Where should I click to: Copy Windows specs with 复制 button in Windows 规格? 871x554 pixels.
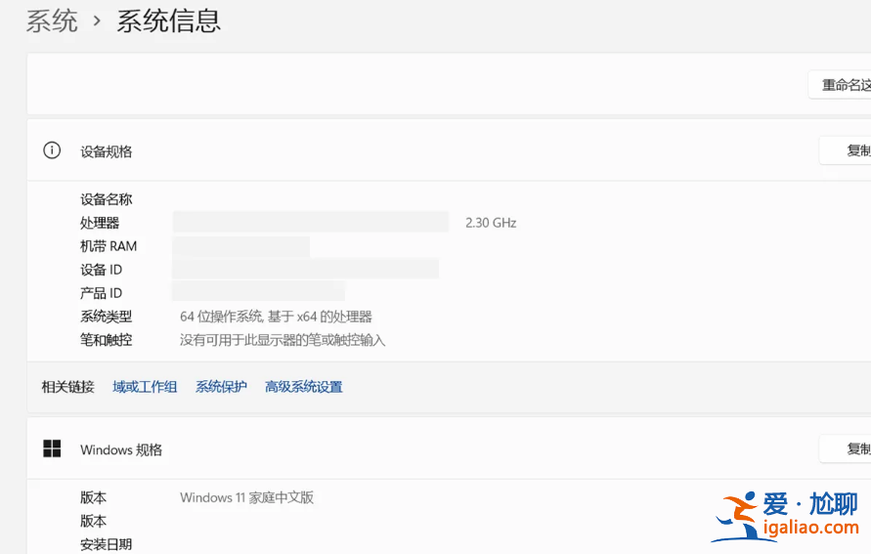846,448
